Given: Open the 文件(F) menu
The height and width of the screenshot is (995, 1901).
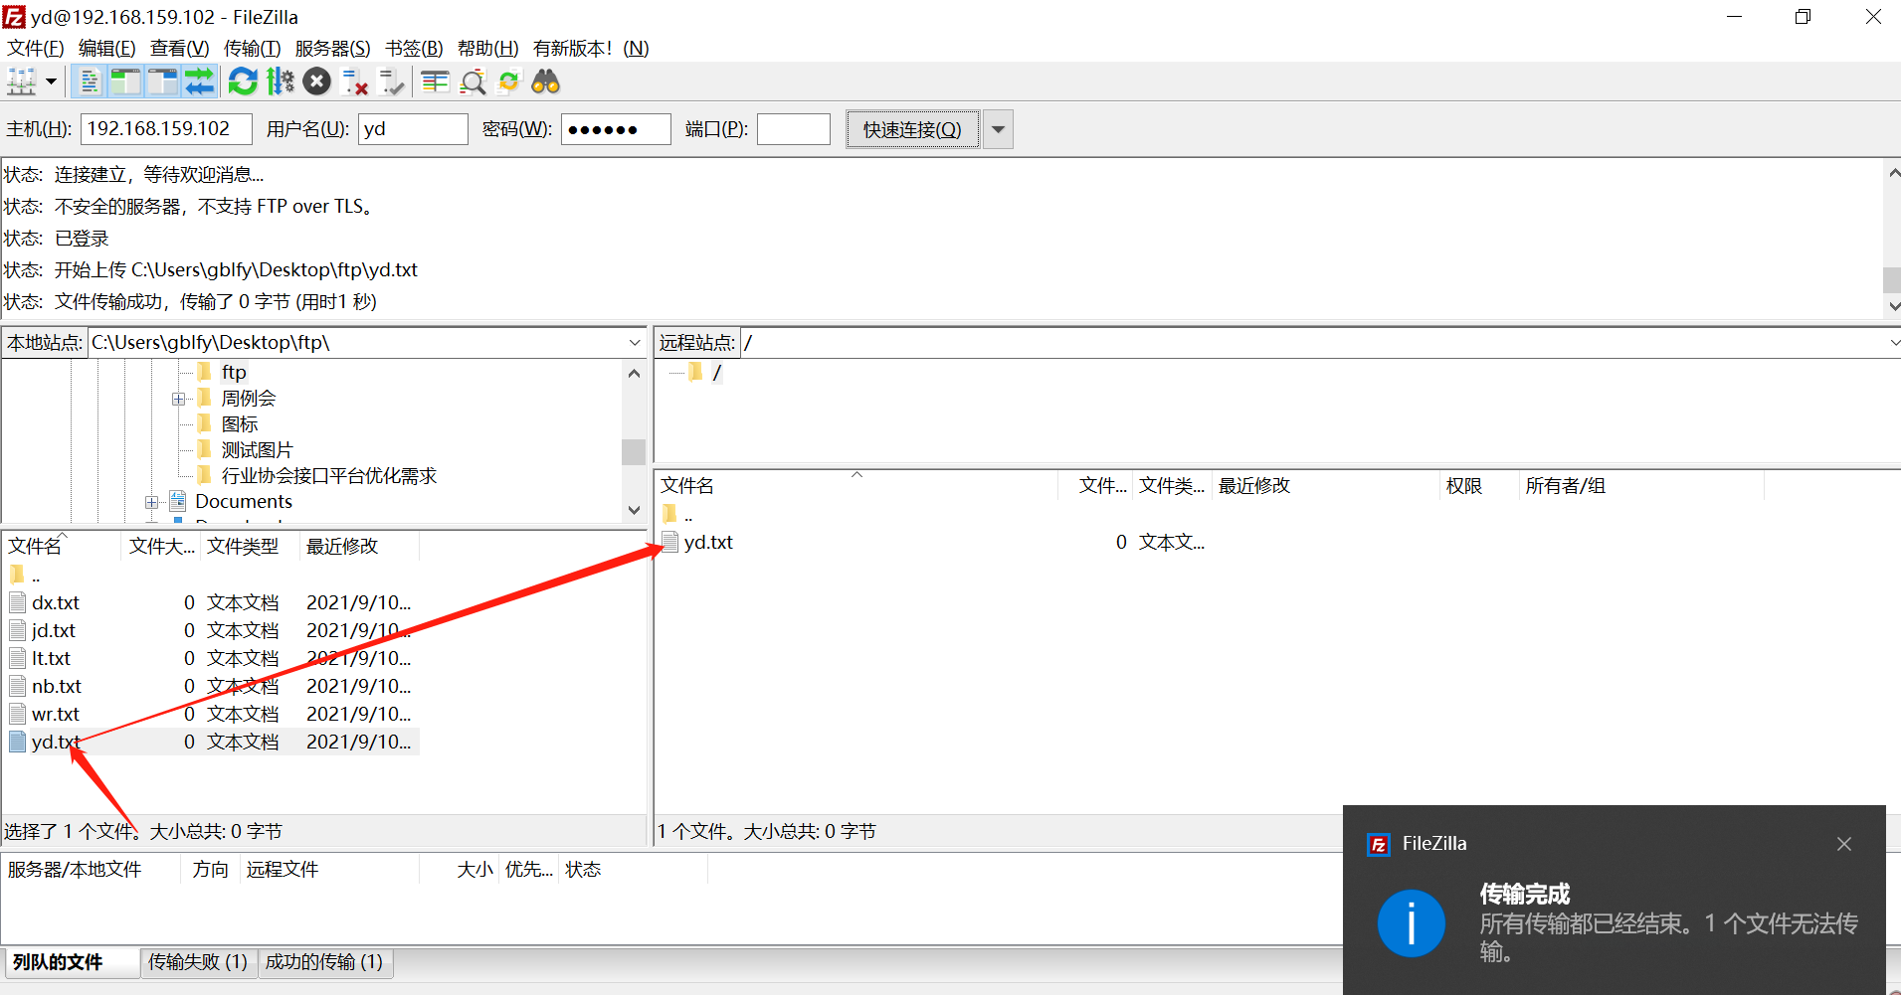Looking at the screenshot, I should 36,48.
